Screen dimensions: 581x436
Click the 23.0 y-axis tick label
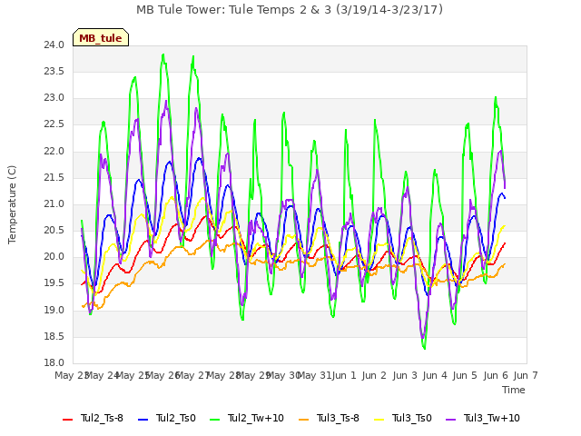[54, 98]
